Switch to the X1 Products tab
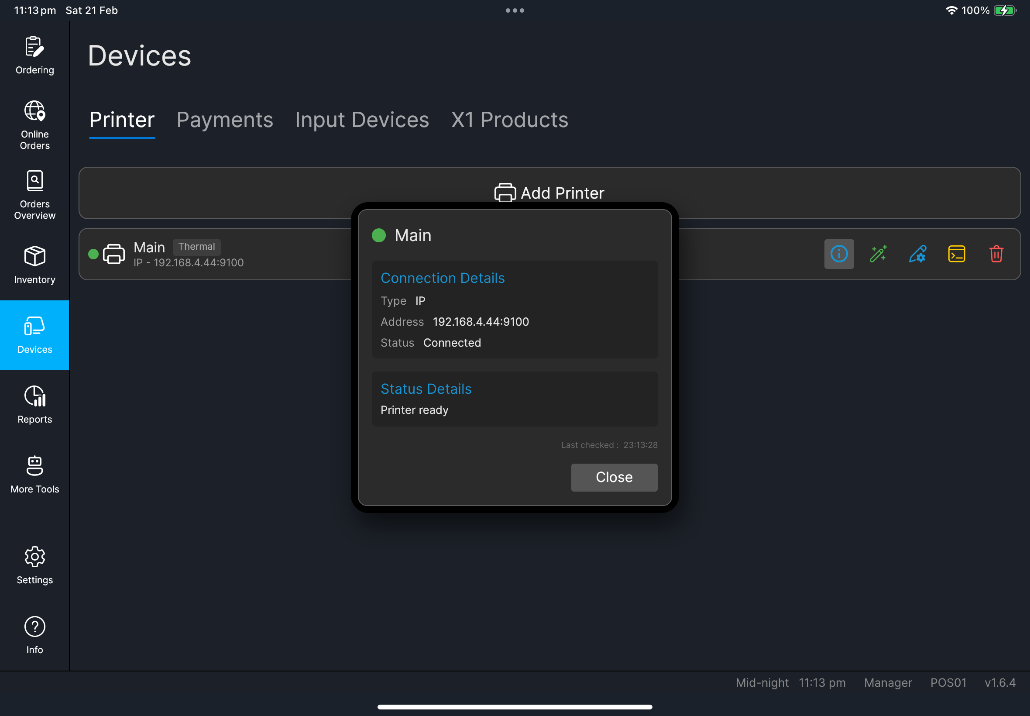1030x716 pixels. pos(509,120)
